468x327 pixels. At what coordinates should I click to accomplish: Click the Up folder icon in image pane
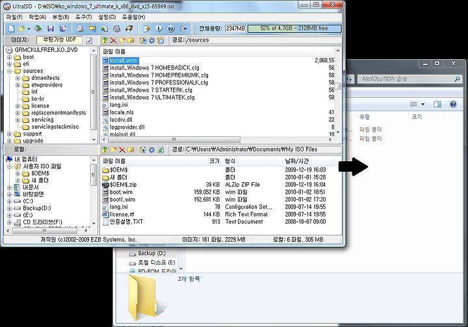[105, 40]
